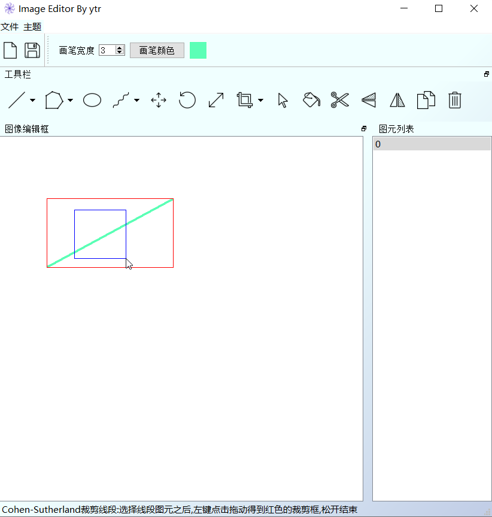Screen dimensions: 492x517
Task: Select the translate move tool
Action: coord(159,100)
